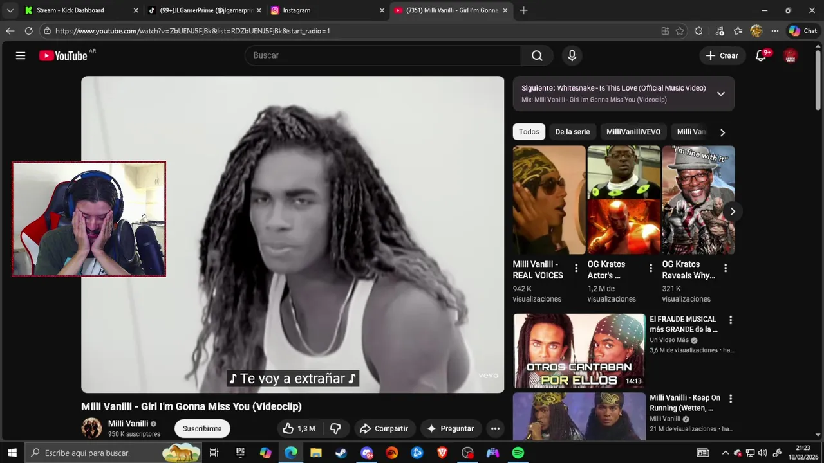The width and height of the screenshot is (824, 463).
Task: Click the Compartir share button
Action: (x=384, y=429)
